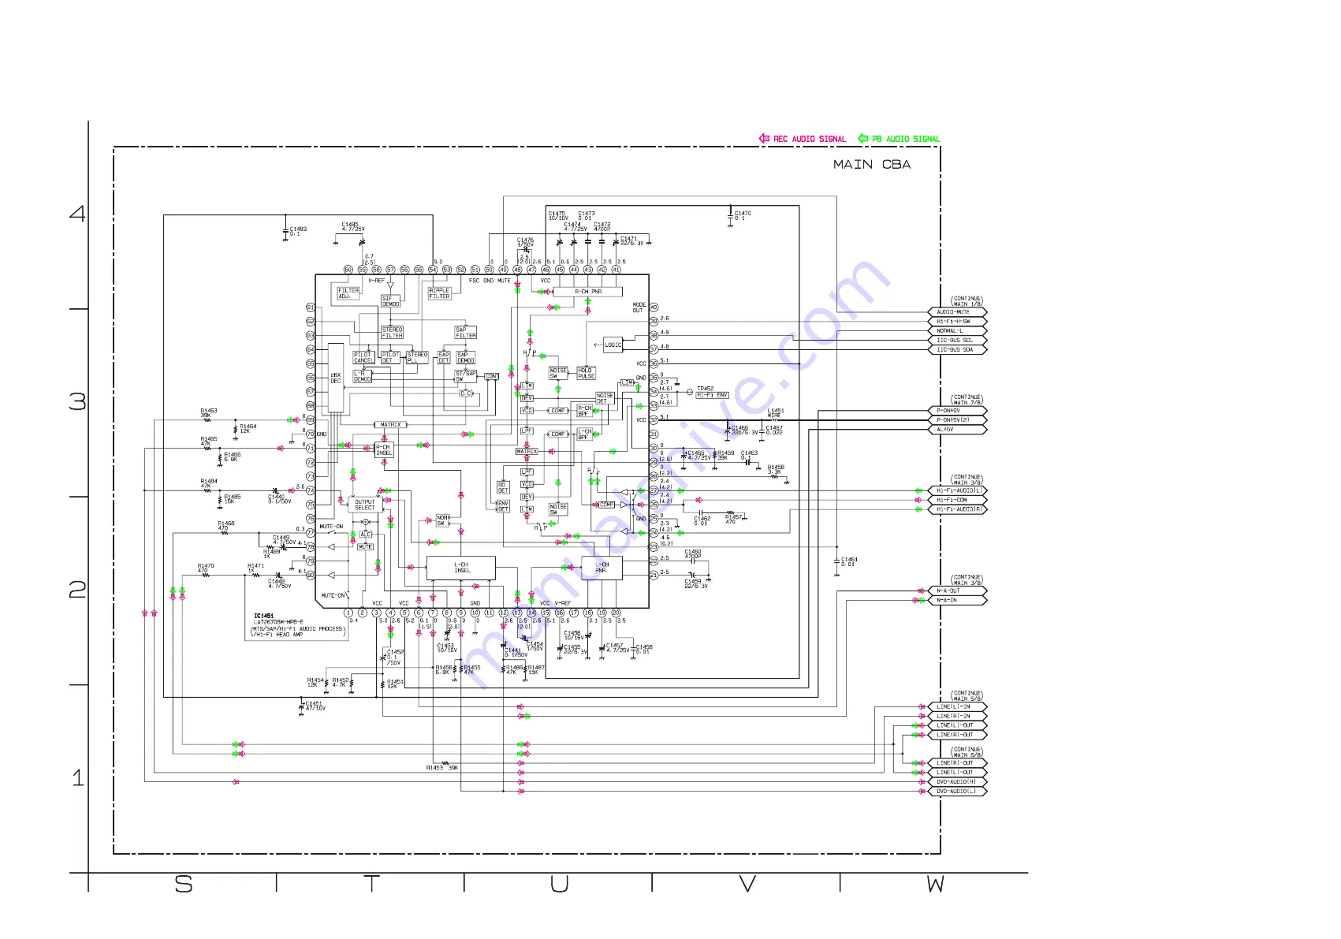Click the R-CH INSEL block
Viewport: 1341px width, 939px height.
click(384, 450)
